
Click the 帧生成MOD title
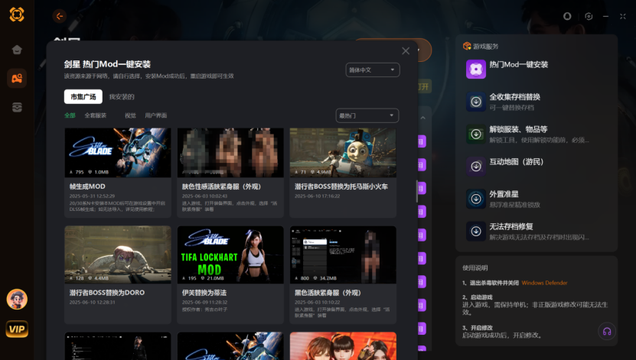coord(87,186)
